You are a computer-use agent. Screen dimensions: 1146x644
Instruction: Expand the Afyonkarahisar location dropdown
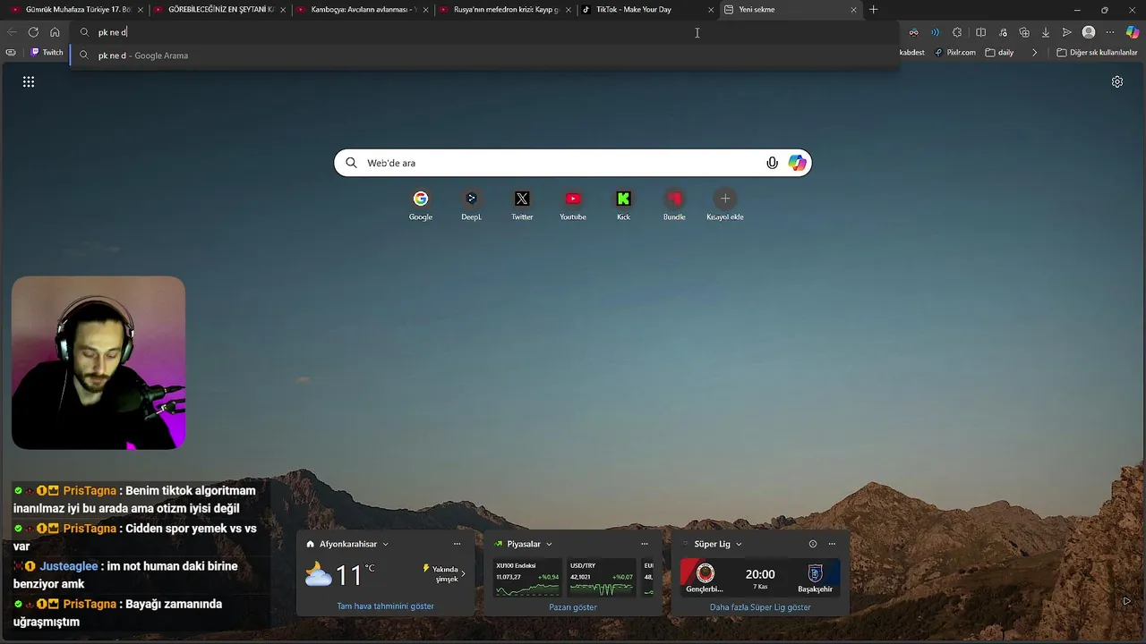pos(385,544)
